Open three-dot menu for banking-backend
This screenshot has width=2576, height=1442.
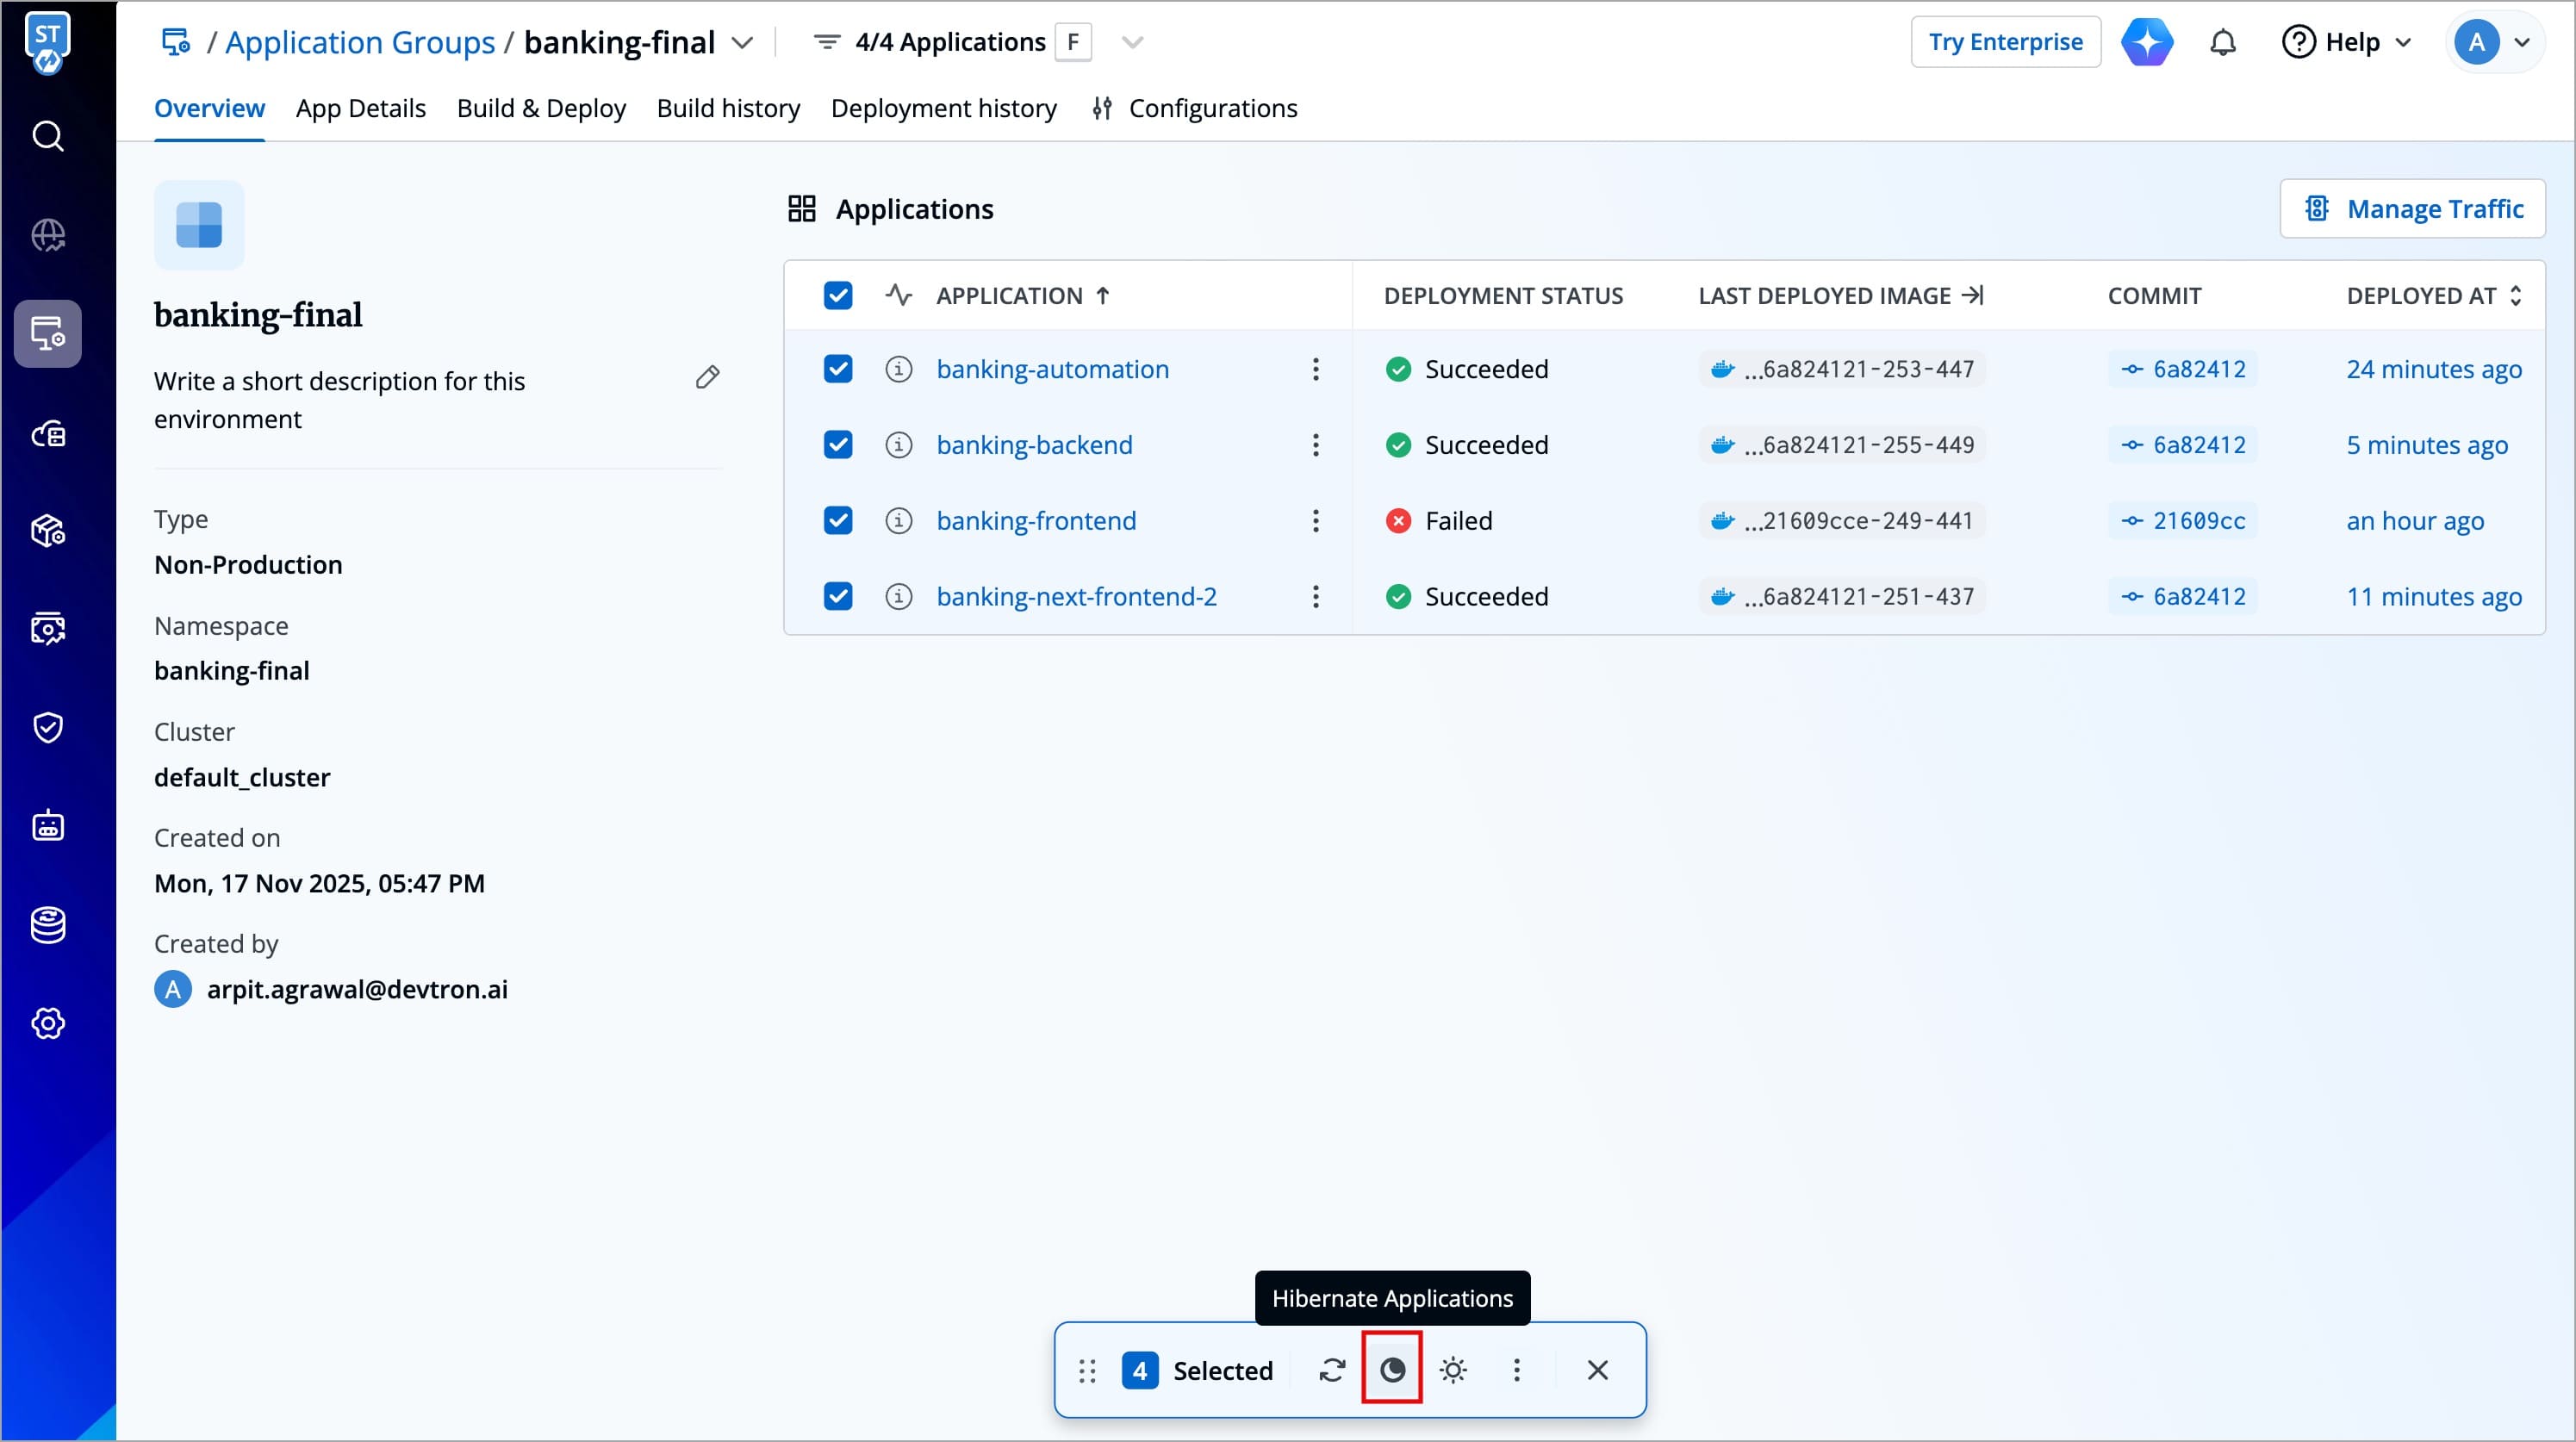(x=1315, y=445)
